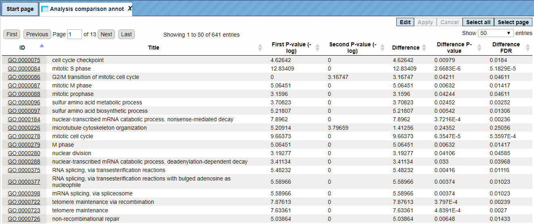This screenshot has width=534, height=224.
Task: Click Difference FDR value 0.25056
Action: [500, 128]
